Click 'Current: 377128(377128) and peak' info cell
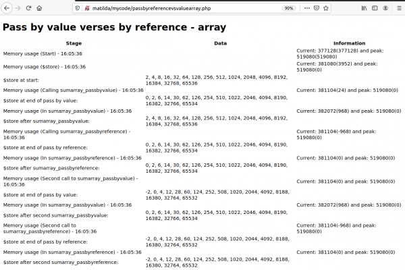Image resolution: width=405 pixels, height=270 pixels. tap(340, 54)
